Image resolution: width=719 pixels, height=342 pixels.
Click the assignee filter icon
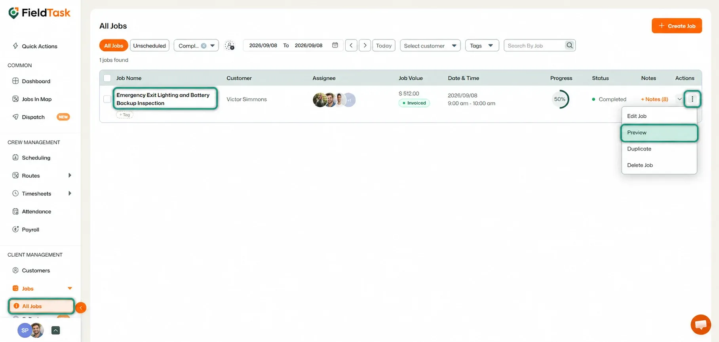point(230,45)
